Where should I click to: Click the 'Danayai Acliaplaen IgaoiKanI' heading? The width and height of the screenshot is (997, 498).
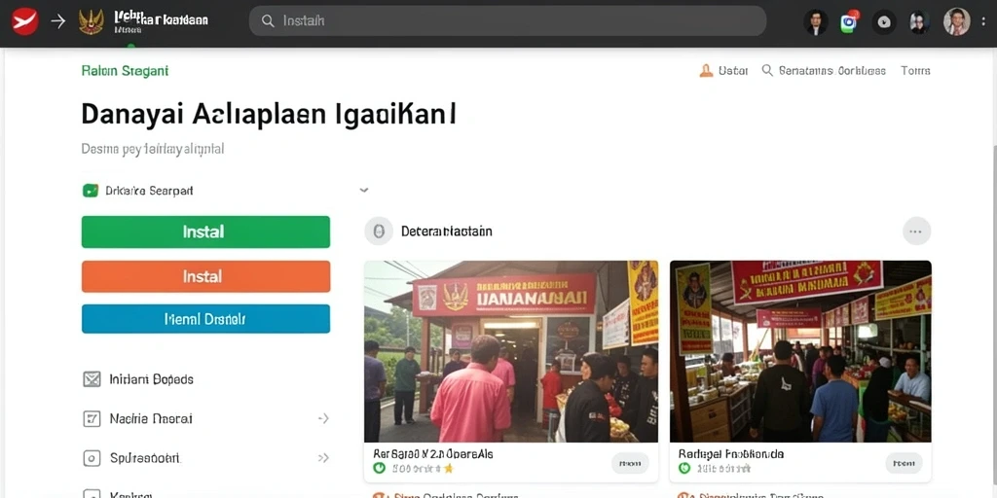click(x=269, y=115)
